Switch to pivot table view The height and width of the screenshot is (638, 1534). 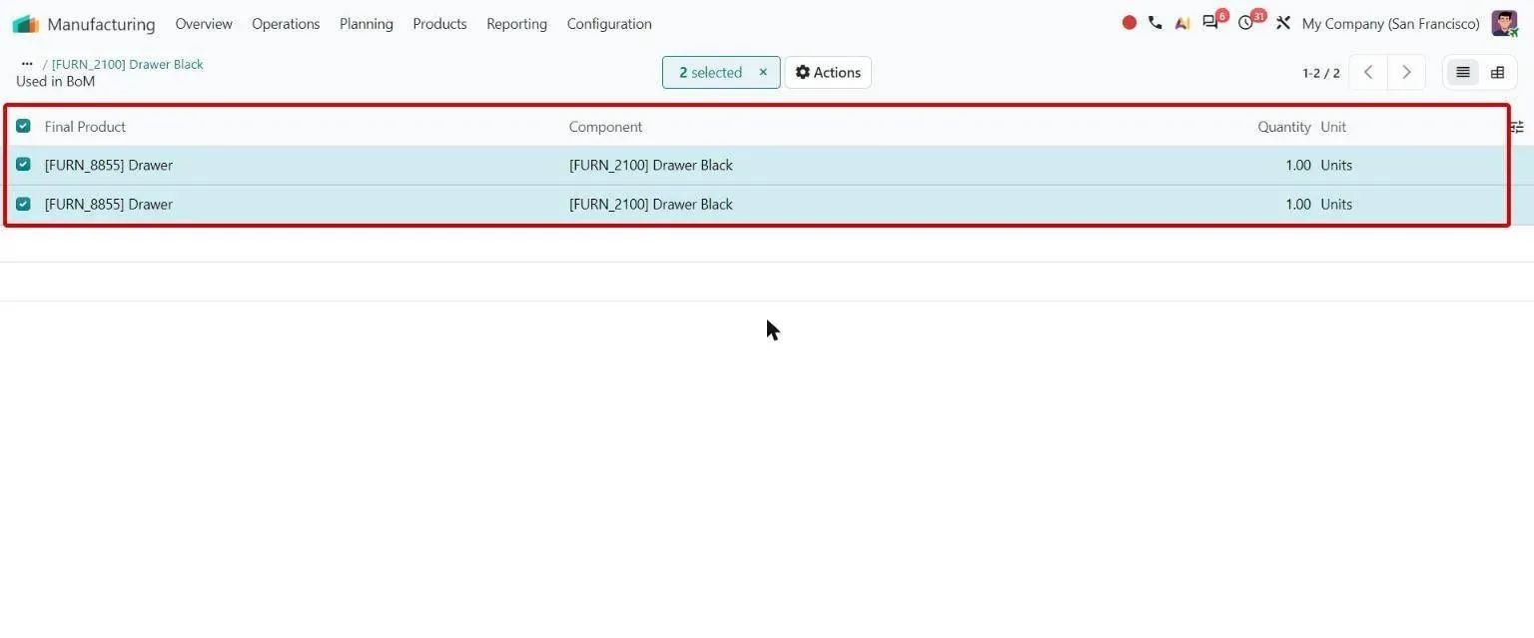click(x=1497, y=72)
